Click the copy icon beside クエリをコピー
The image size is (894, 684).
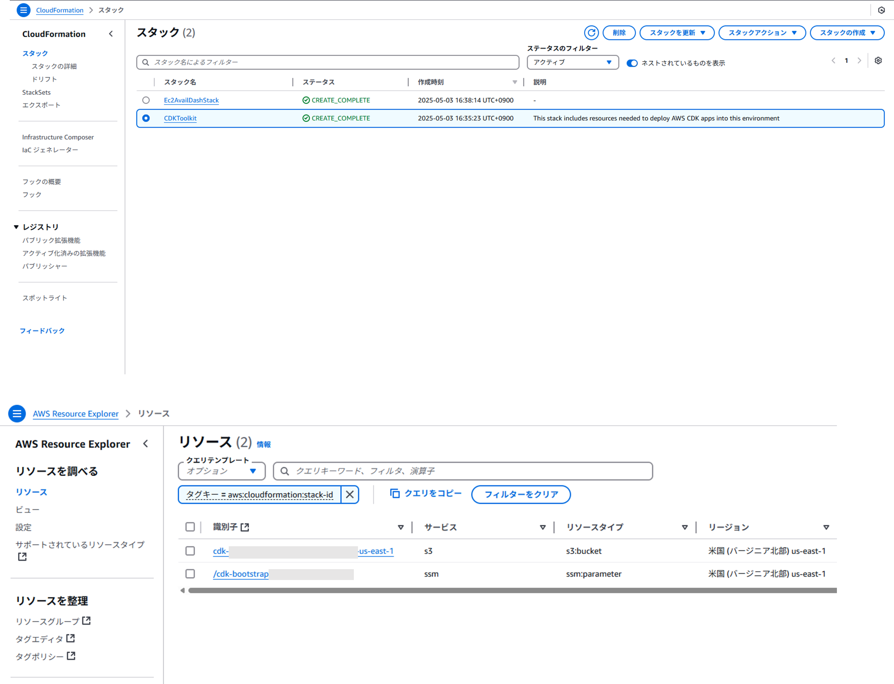point(395,493)
